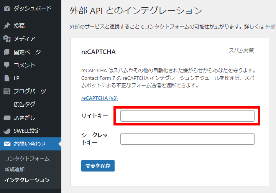Click the ブログパーツ grid icon
Image resolution: width=276 pixels, height=193 pixels.
pyautogui.click(x=7, y=91)
